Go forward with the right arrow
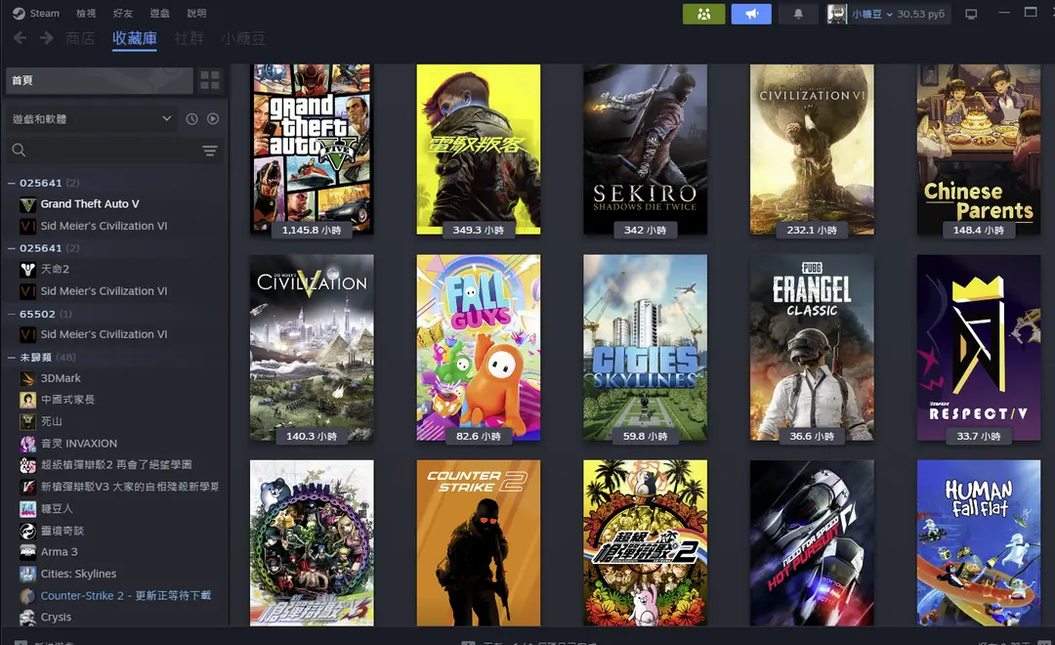Viewport: 1055px width, 645px height. pos(47,38)
